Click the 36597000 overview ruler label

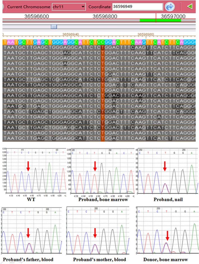(x=173, y=16)
